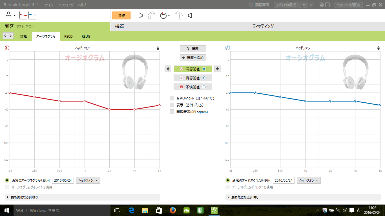Enable 音声スペクトル (スピーチバナナ) checkbox

pos(172,98)
